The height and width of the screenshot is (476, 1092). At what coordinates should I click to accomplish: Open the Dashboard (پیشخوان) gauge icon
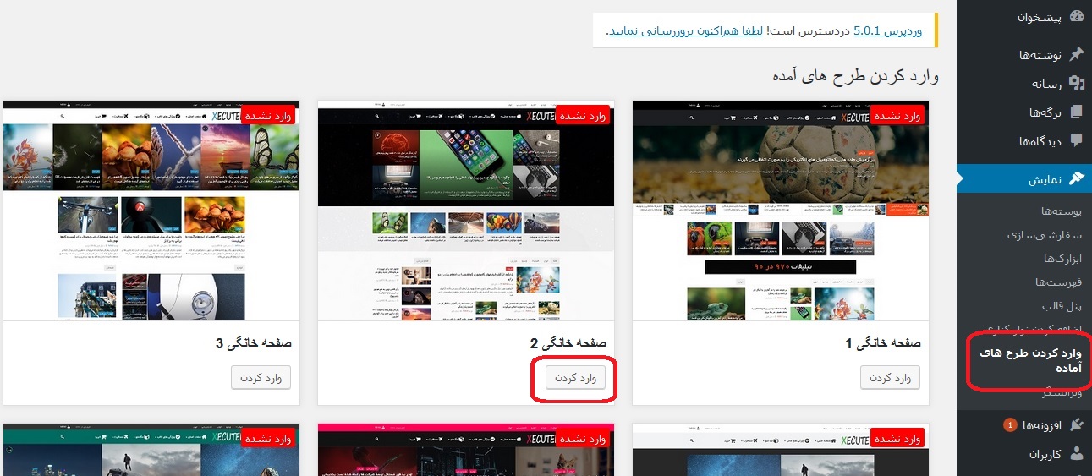[1076, 16]
